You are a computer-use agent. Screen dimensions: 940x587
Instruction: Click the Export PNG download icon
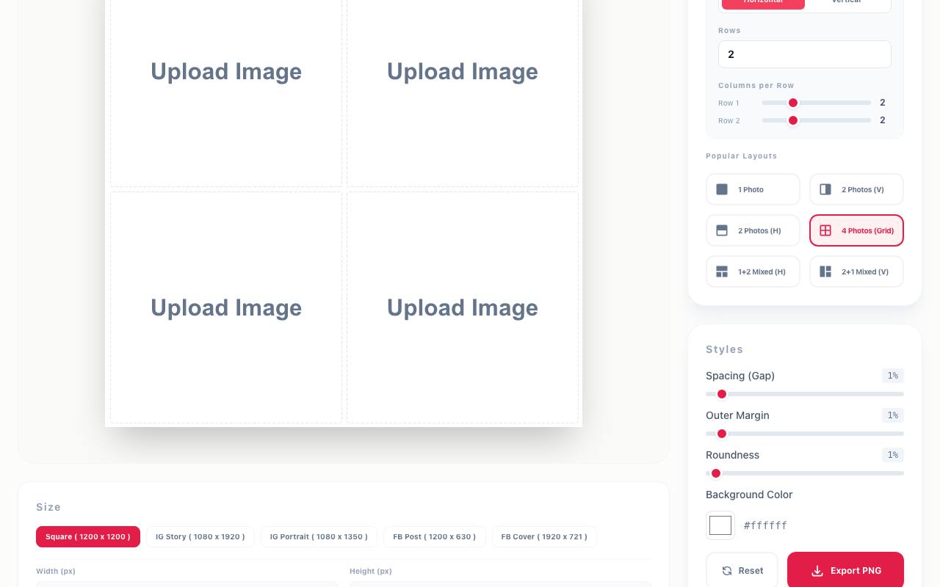(x=817, y=571)
